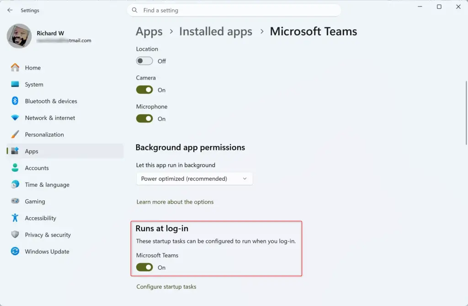Turn on the Location toggle

pyautogui.click(x=144, y=61)
